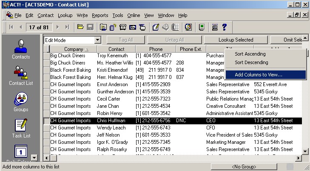310x171 pixels.
Task: Open the <No Group> selector in status bar
Action: [244, 167]
